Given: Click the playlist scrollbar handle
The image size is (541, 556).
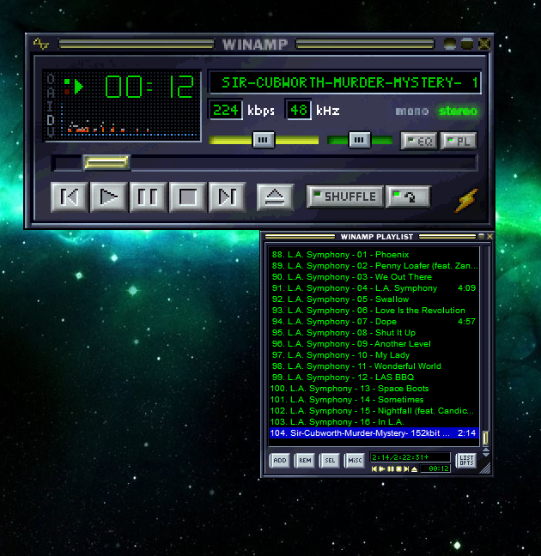Looking at the screenshot, I should [486, 438].
